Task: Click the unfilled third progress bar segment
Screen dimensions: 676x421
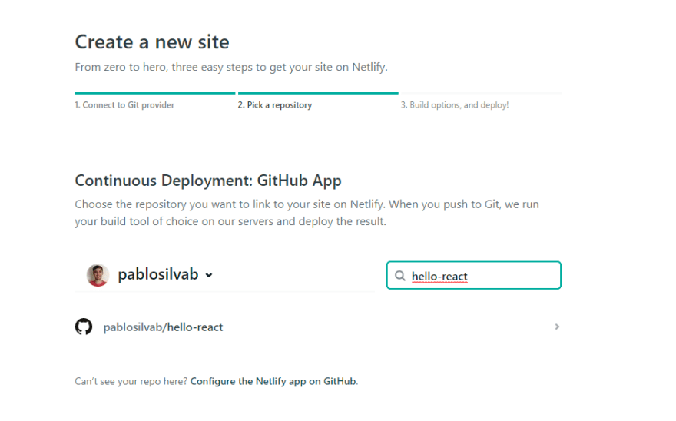Action: pyautogui.click(x=481, y=93)
